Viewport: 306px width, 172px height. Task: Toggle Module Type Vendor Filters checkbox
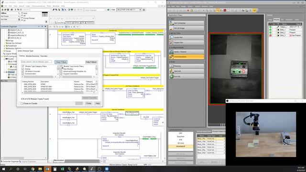click(x=61, y=66)
